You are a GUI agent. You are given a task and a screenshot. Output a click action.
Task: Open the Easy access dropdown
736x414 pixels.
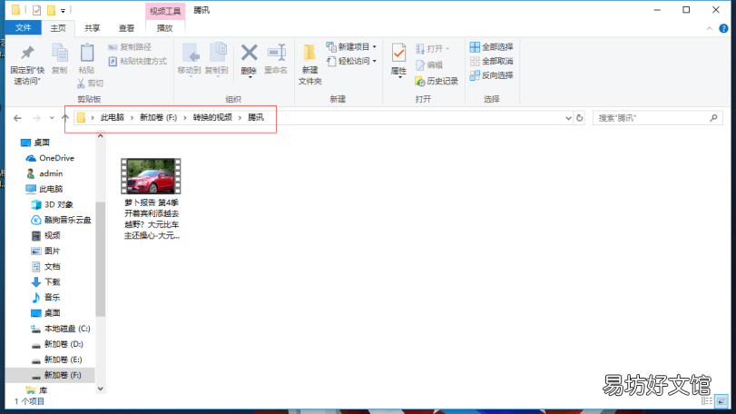pos(351,61)
